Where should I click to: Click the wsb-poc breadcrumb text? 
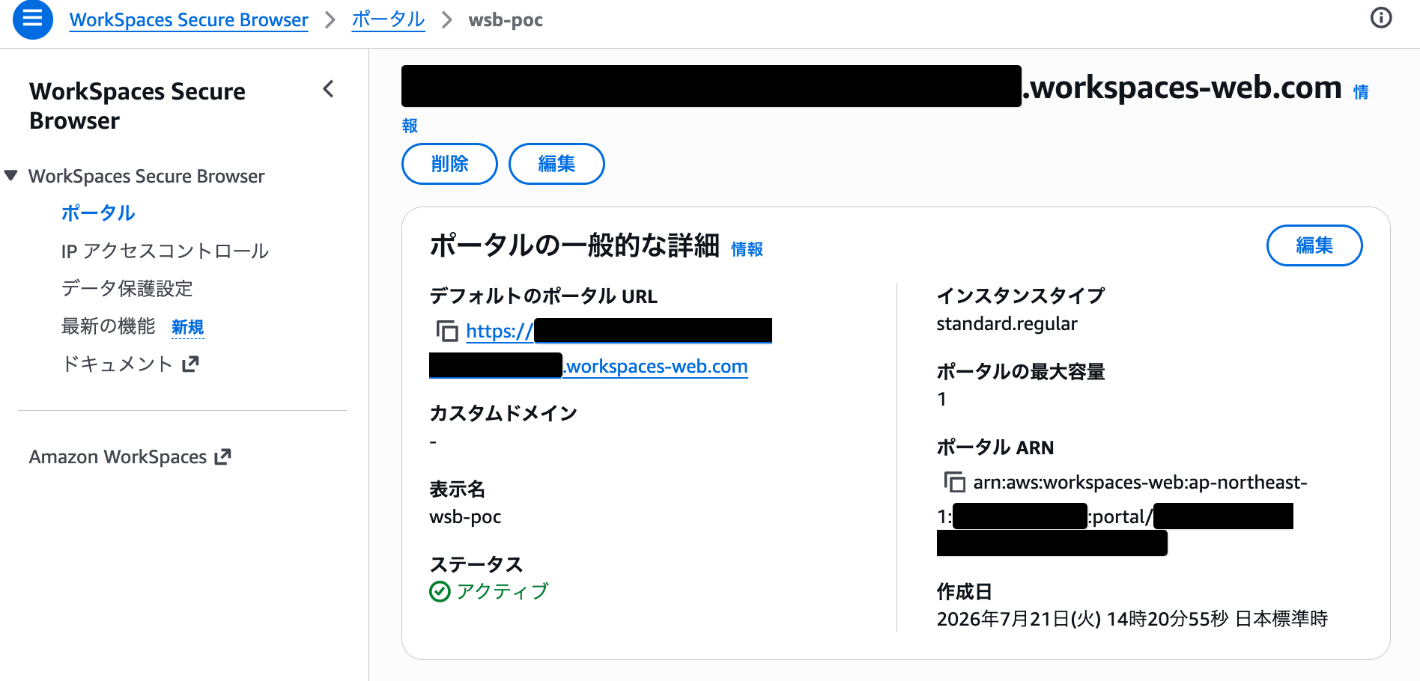[506, 19]
